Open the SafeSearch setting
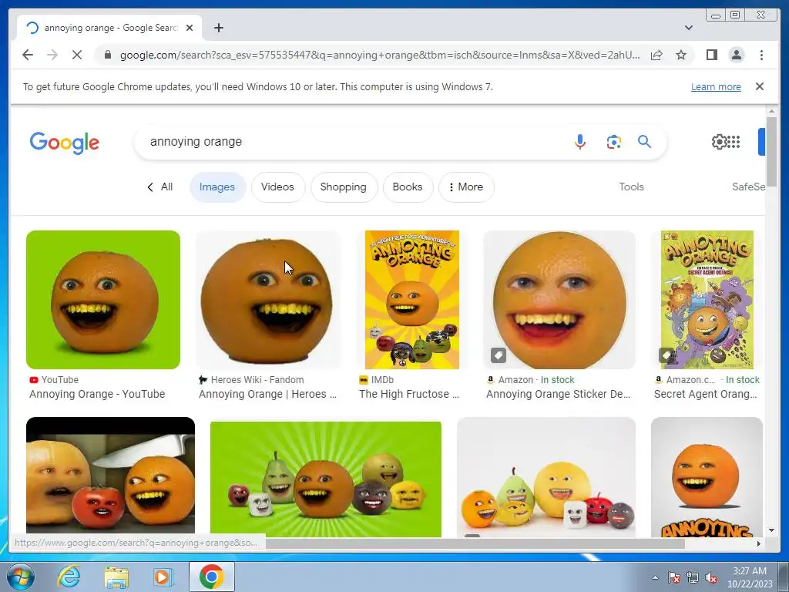Viewport: 789px width, 592px height. pos(748,187)
